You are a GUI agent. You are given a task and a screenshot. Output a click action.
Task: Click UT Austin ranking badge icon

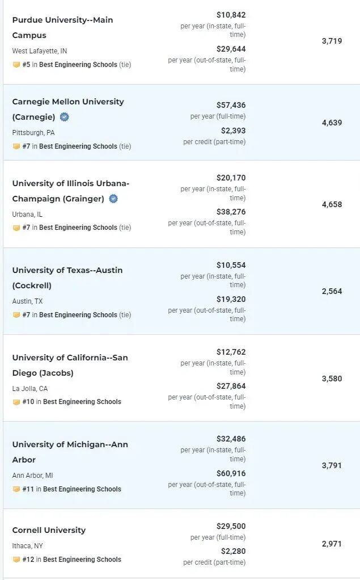16,315
